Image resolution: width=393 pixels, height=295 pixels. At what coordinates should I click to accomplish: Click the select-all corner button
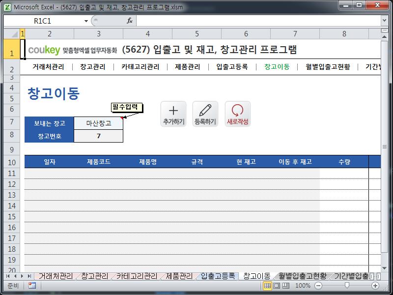coord(12,33)
